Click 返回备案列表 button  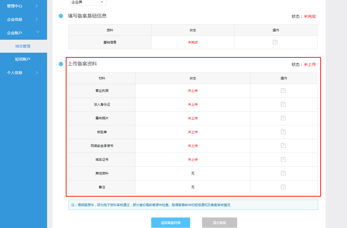pos(170,223)
